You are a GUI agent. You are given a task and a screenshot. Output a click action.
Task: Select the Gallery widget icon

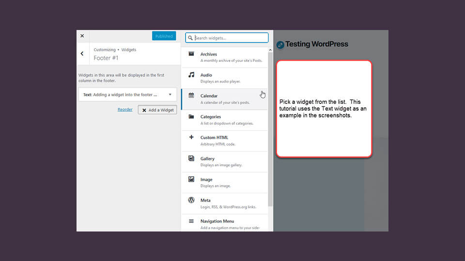point(191,158)
